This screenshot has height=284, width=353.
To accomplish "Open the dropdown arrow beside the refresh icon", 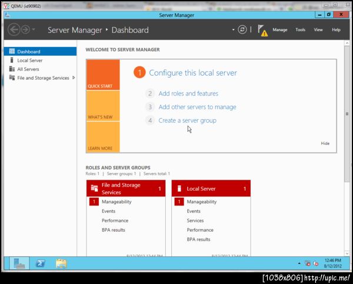I will (233, 30).
